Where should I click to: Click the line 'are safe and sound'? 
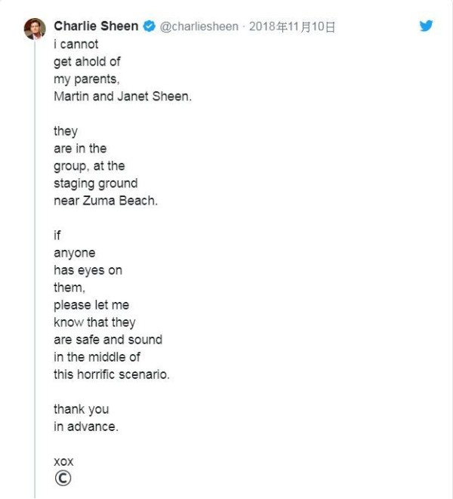click(108, 340)
